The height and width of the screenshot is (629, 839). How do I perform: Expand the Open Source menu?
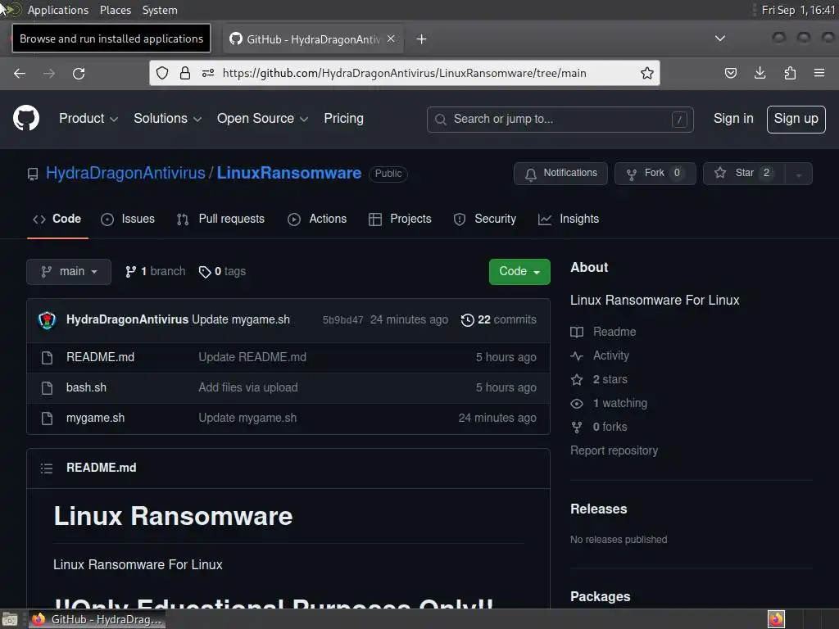click(x=262, y=119)
